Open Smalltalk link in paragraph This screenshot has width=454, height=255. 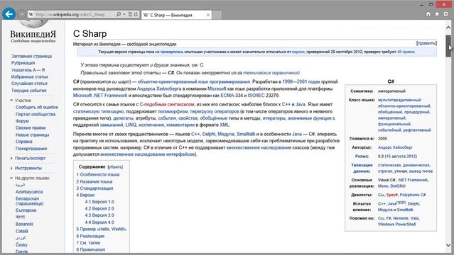pyautogui.click(x=246, y=134)
